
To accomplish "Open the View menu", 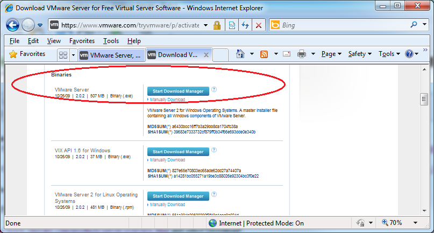I will click(x=54, y=41).
